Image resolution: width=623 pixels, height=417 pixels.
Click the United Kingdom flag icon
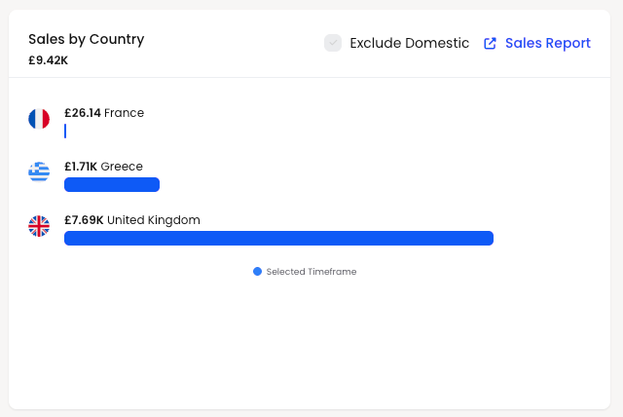(x=39, y=226)
